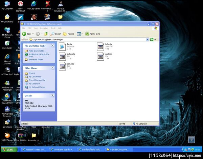Open Shared Documents link

pos(37,80)
